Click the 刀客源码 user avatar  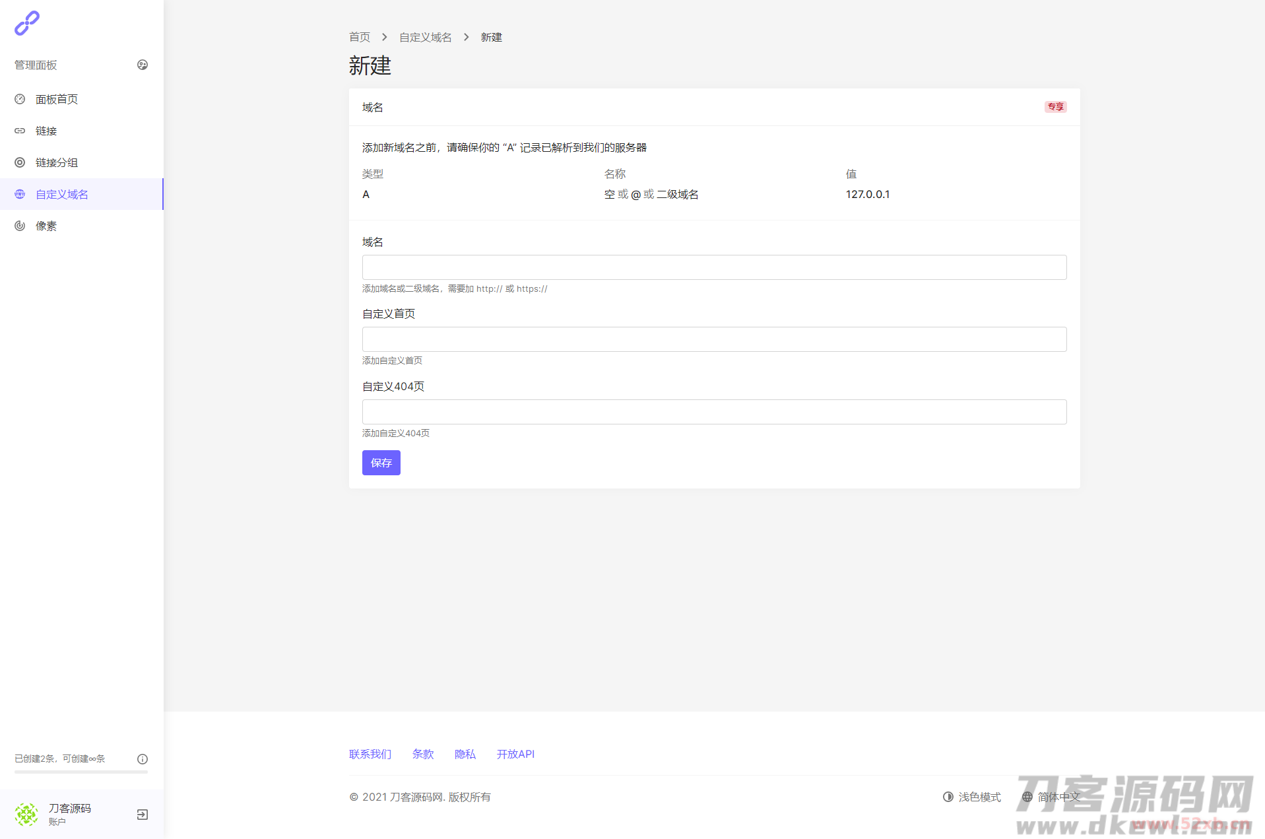tap(27, 815)
